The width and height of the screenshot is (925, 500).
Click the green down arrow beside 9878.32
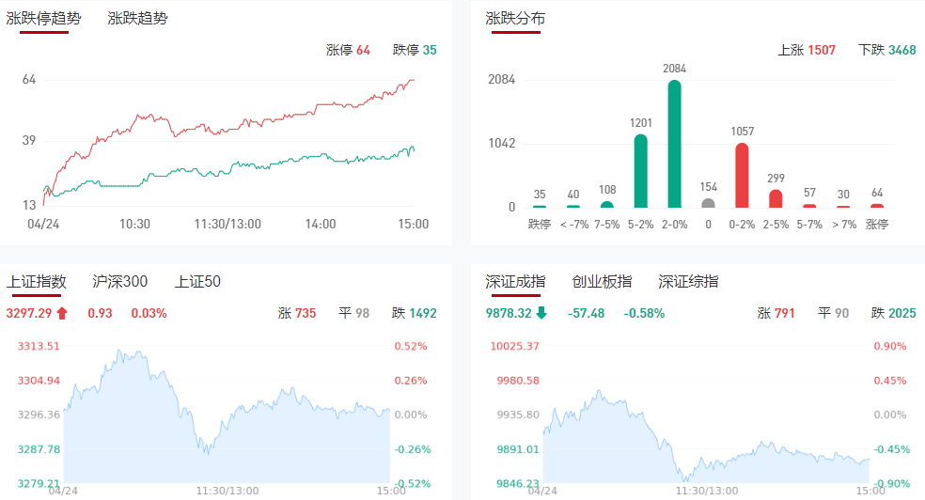tap(541, 313)
